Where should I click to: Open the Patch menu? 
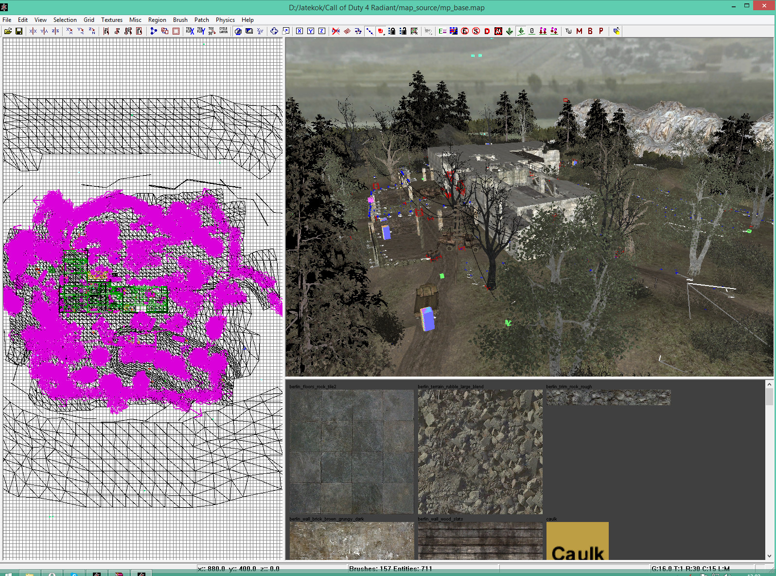click(x=202, y=20)
